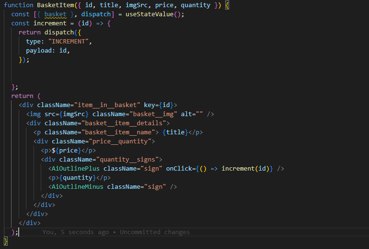The width and height of the screenshot is (369, 249).
Task: Click the {price} expression in the paragraph
Action: 68,151
